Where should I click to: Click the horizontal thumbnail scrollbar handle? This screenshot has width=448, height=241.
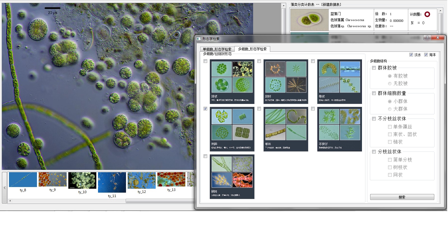pyautogui.click(x=160, y=201)
